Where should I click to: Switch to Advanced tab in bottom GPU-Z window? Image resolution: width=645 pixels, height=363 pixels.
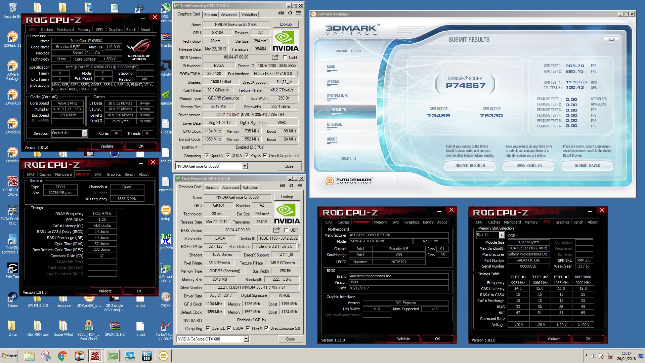coord(230,187)
